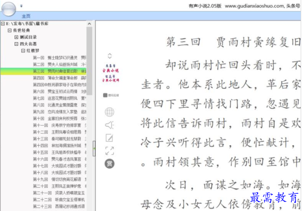Click the title bar text 有声小说2.05版

pyautogui.click(x=205, y=6)
